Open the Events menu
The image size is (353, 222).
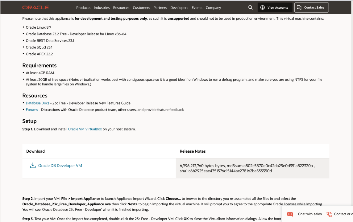197,8
